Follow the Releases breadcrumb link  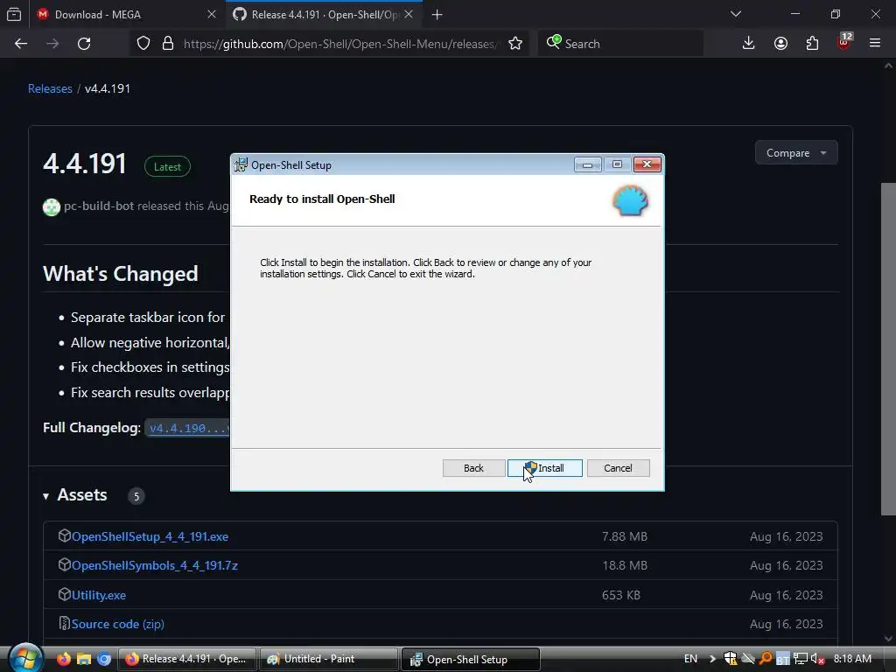(50, 88)
